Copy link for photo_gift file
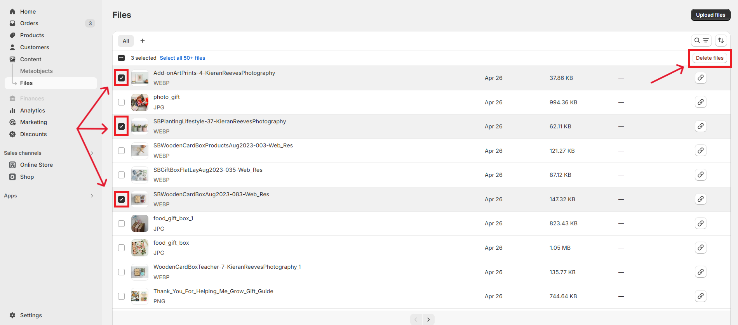The height and width of the screenshot is (325, 738). point(700,102)
